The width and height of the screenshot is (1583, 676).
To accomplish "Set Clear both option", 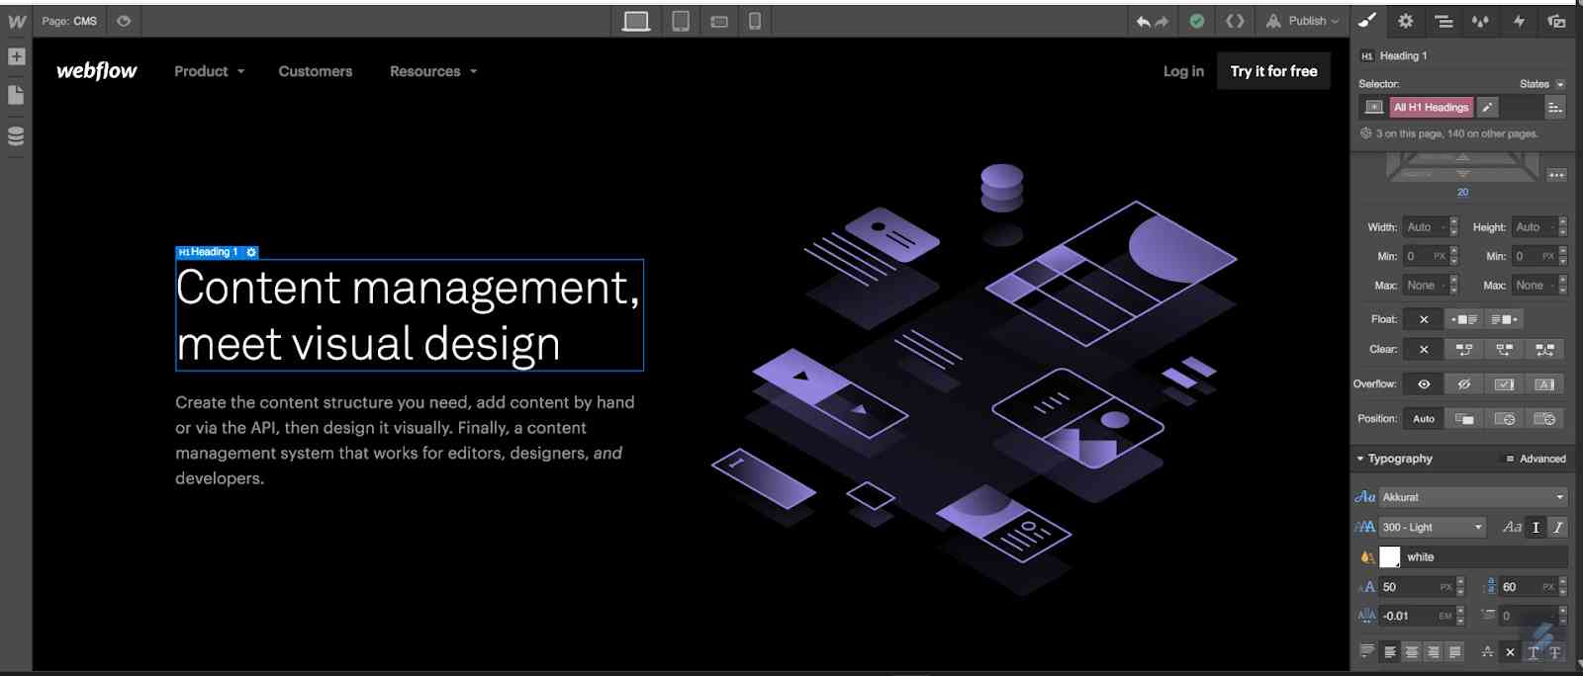I will 1544,350.
